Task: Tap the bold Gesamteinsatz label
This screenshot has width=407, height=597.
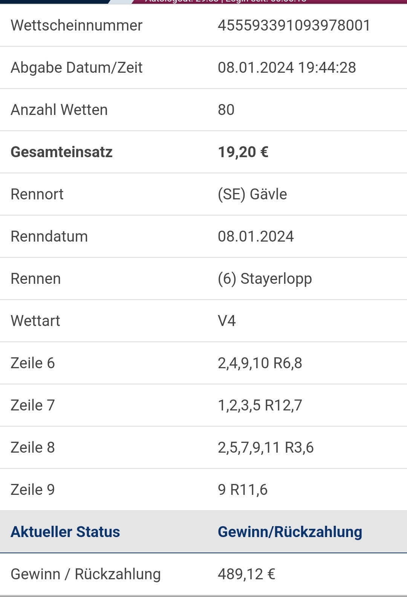Action: [62, 152]
